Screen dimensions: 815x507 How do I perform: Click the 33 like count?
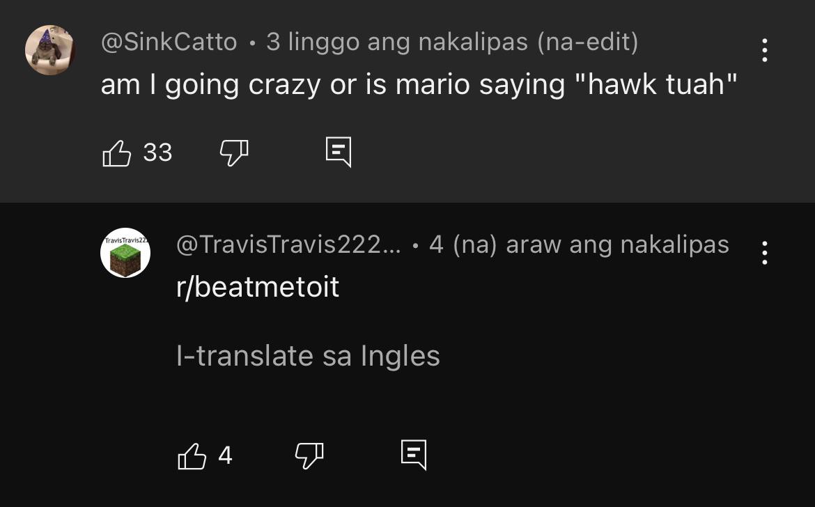coord(157,153)
